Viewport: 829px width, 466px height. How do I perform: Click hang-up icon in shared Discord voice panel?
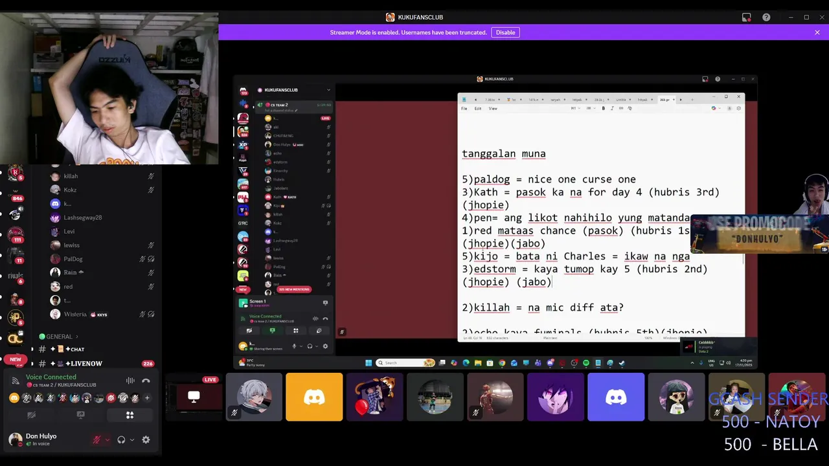325,318
